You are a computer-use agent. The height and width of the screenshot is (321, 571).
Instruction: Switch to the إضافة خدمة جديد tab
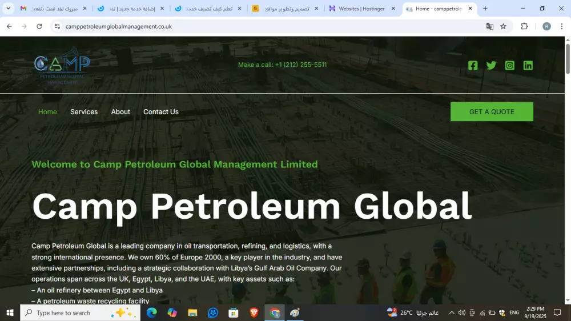click(131, 9)
